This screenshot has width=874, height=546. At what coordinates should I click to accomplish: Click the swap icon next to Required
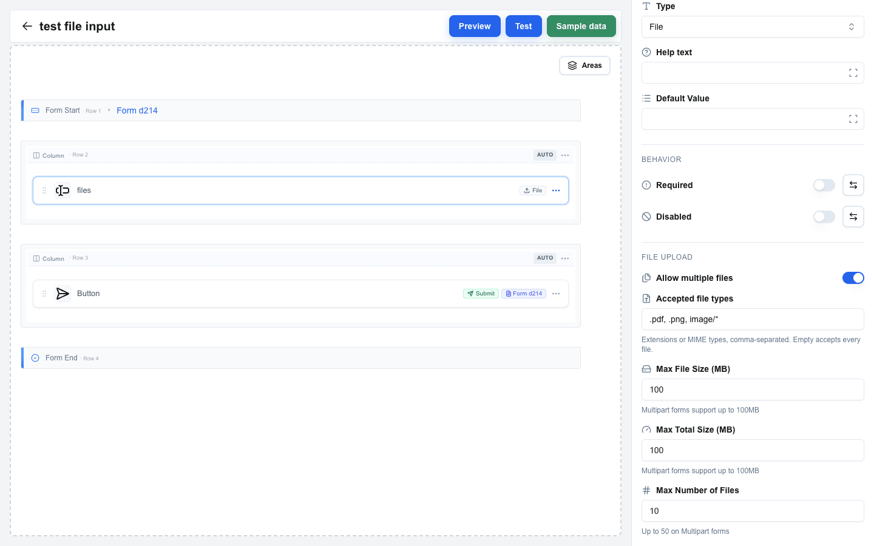coord(853,185)
